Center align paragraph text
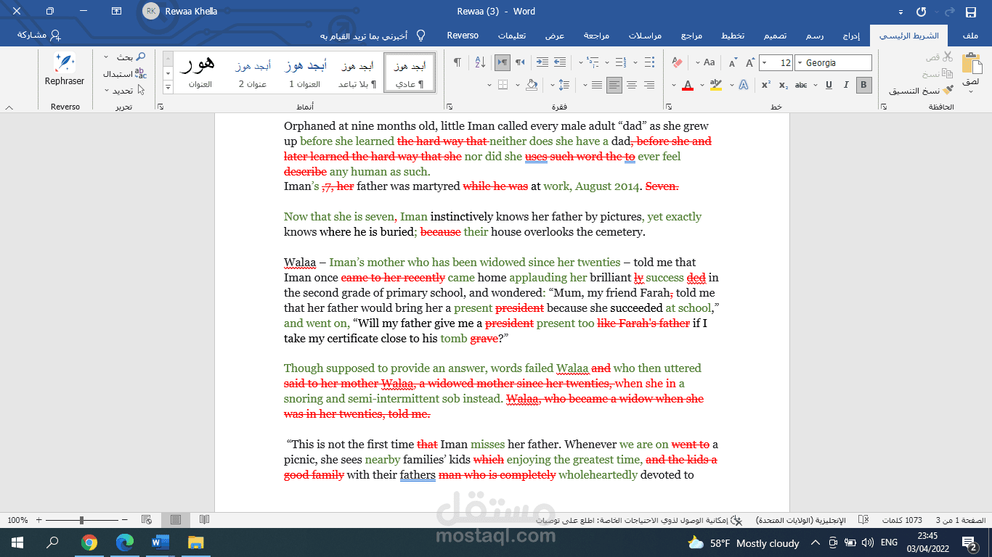This screenshot has height=557, width=992. (x=631, y=85)
